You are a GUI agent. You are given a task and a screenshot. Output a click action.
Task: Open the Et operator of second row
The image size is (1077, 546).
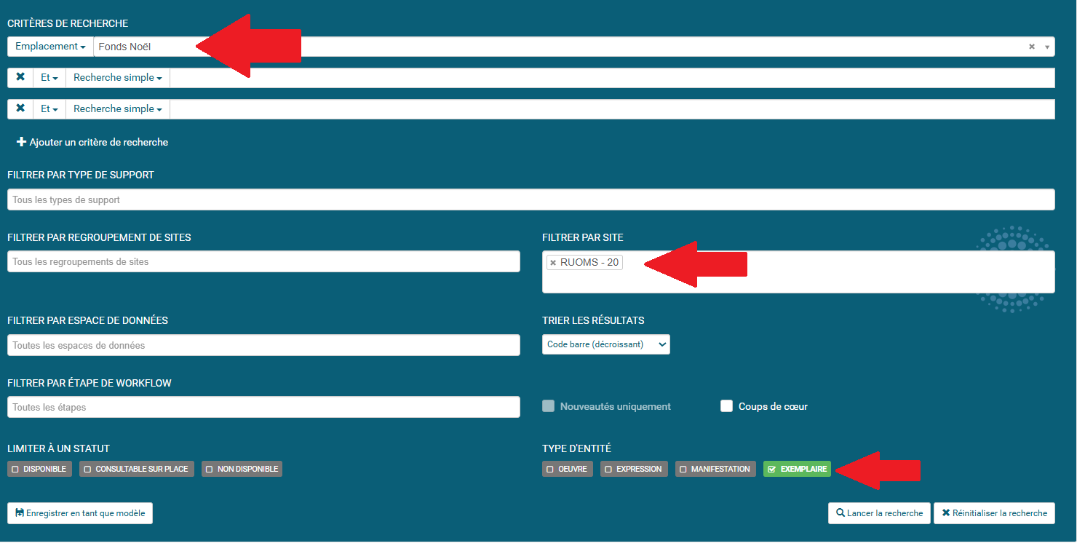point(49,77)
